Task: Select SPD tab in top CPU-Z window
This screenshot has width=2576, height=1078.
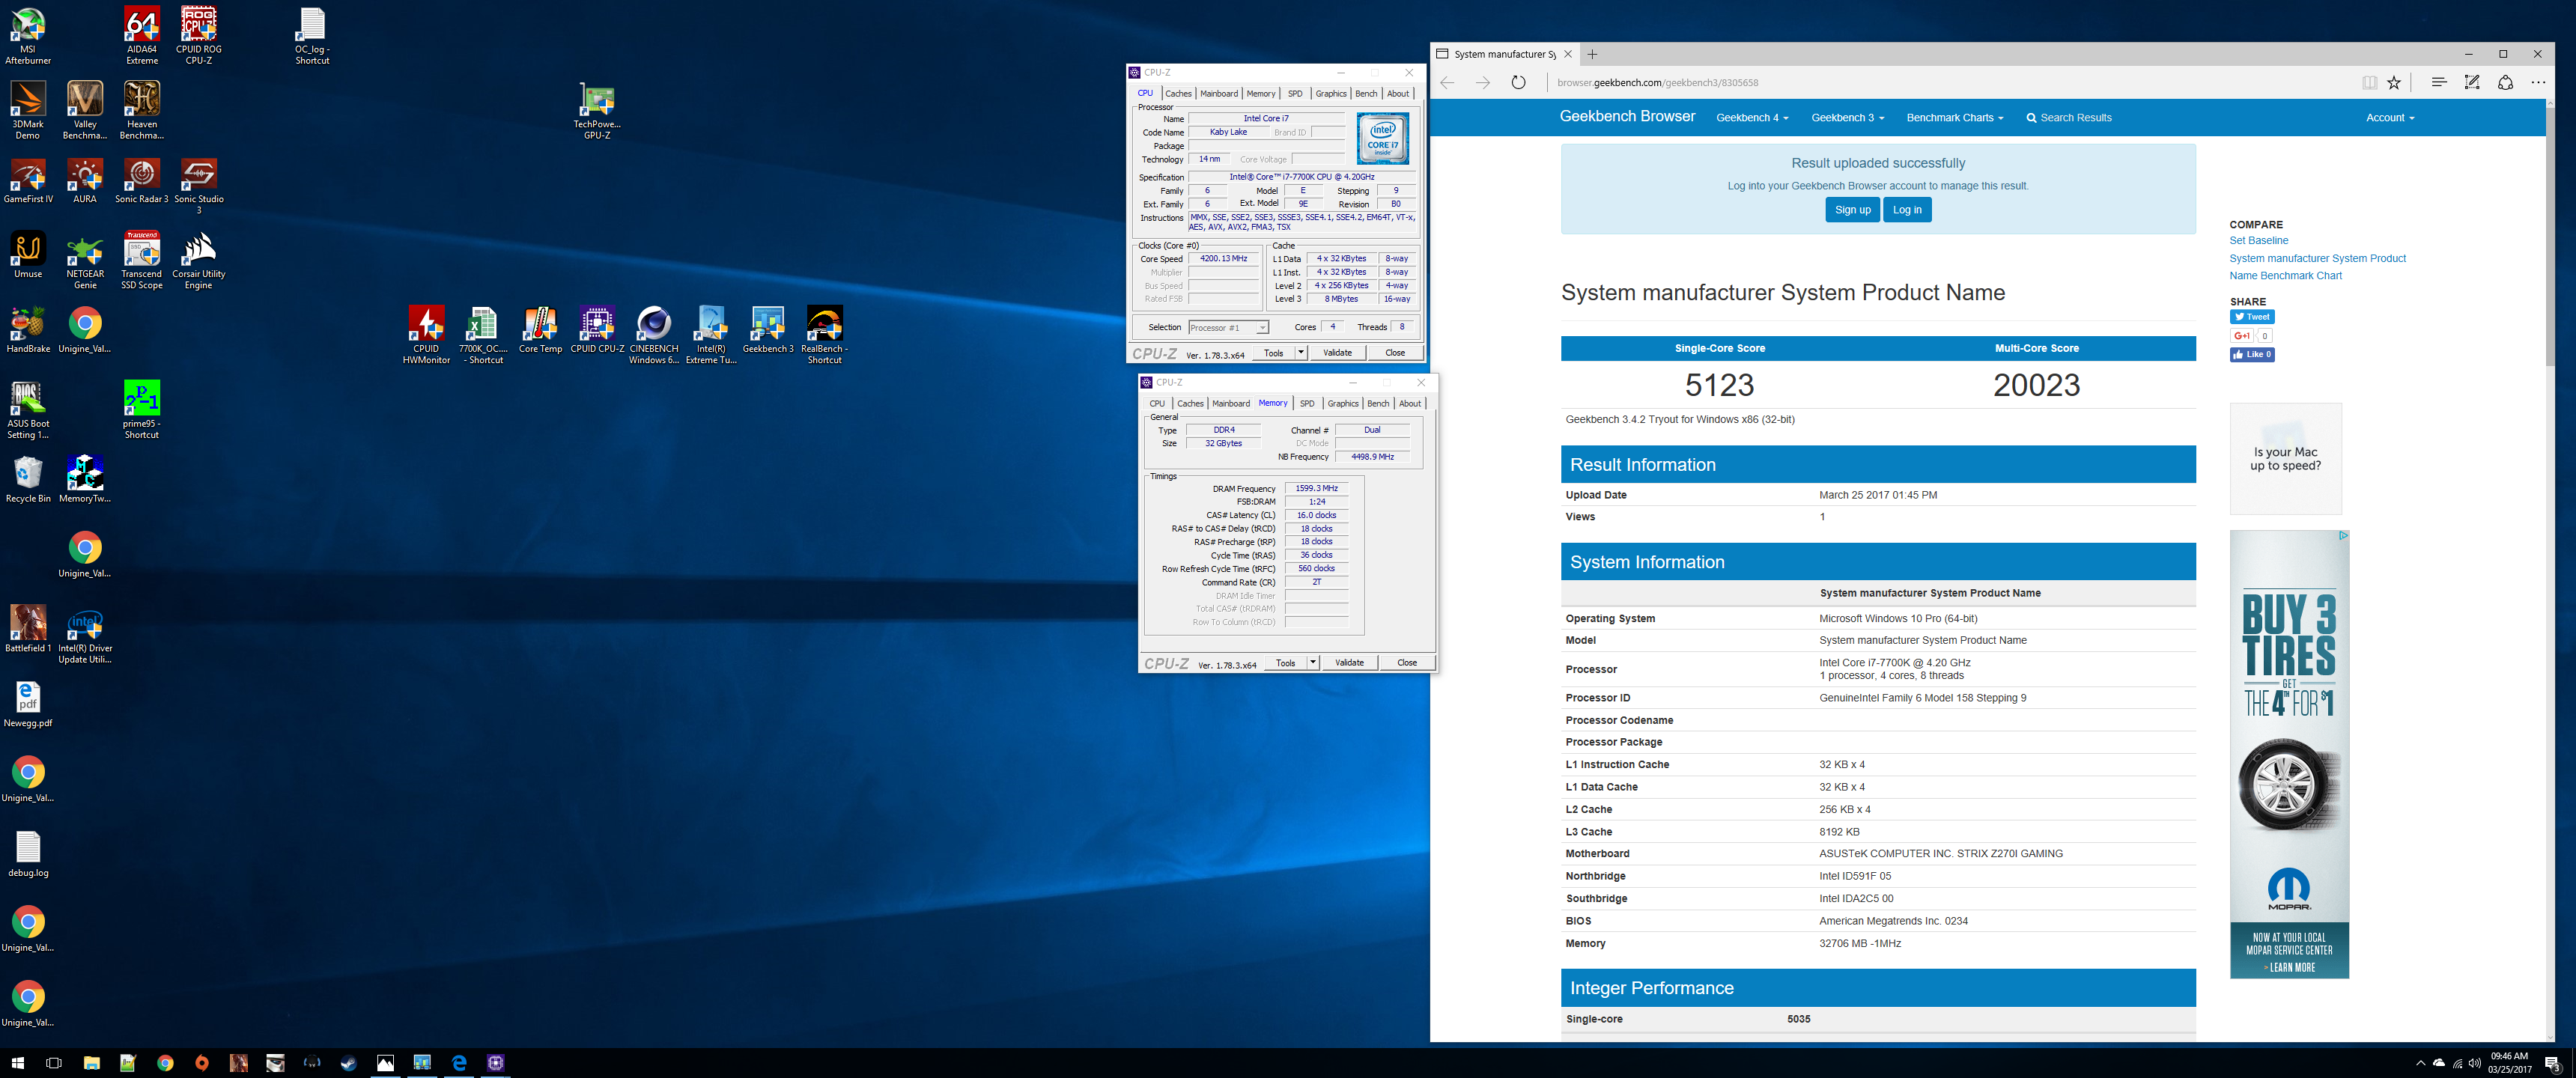Action: pos(1295,94)
